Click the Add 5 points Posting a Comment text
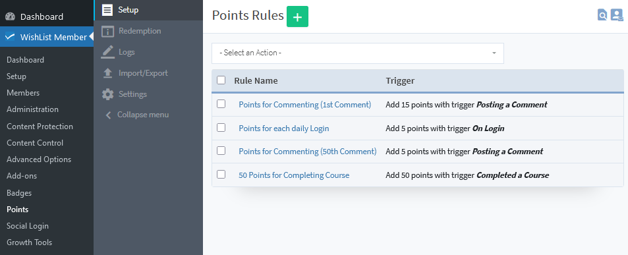Viewport: 628px width, 255px height. coord(465,152)
